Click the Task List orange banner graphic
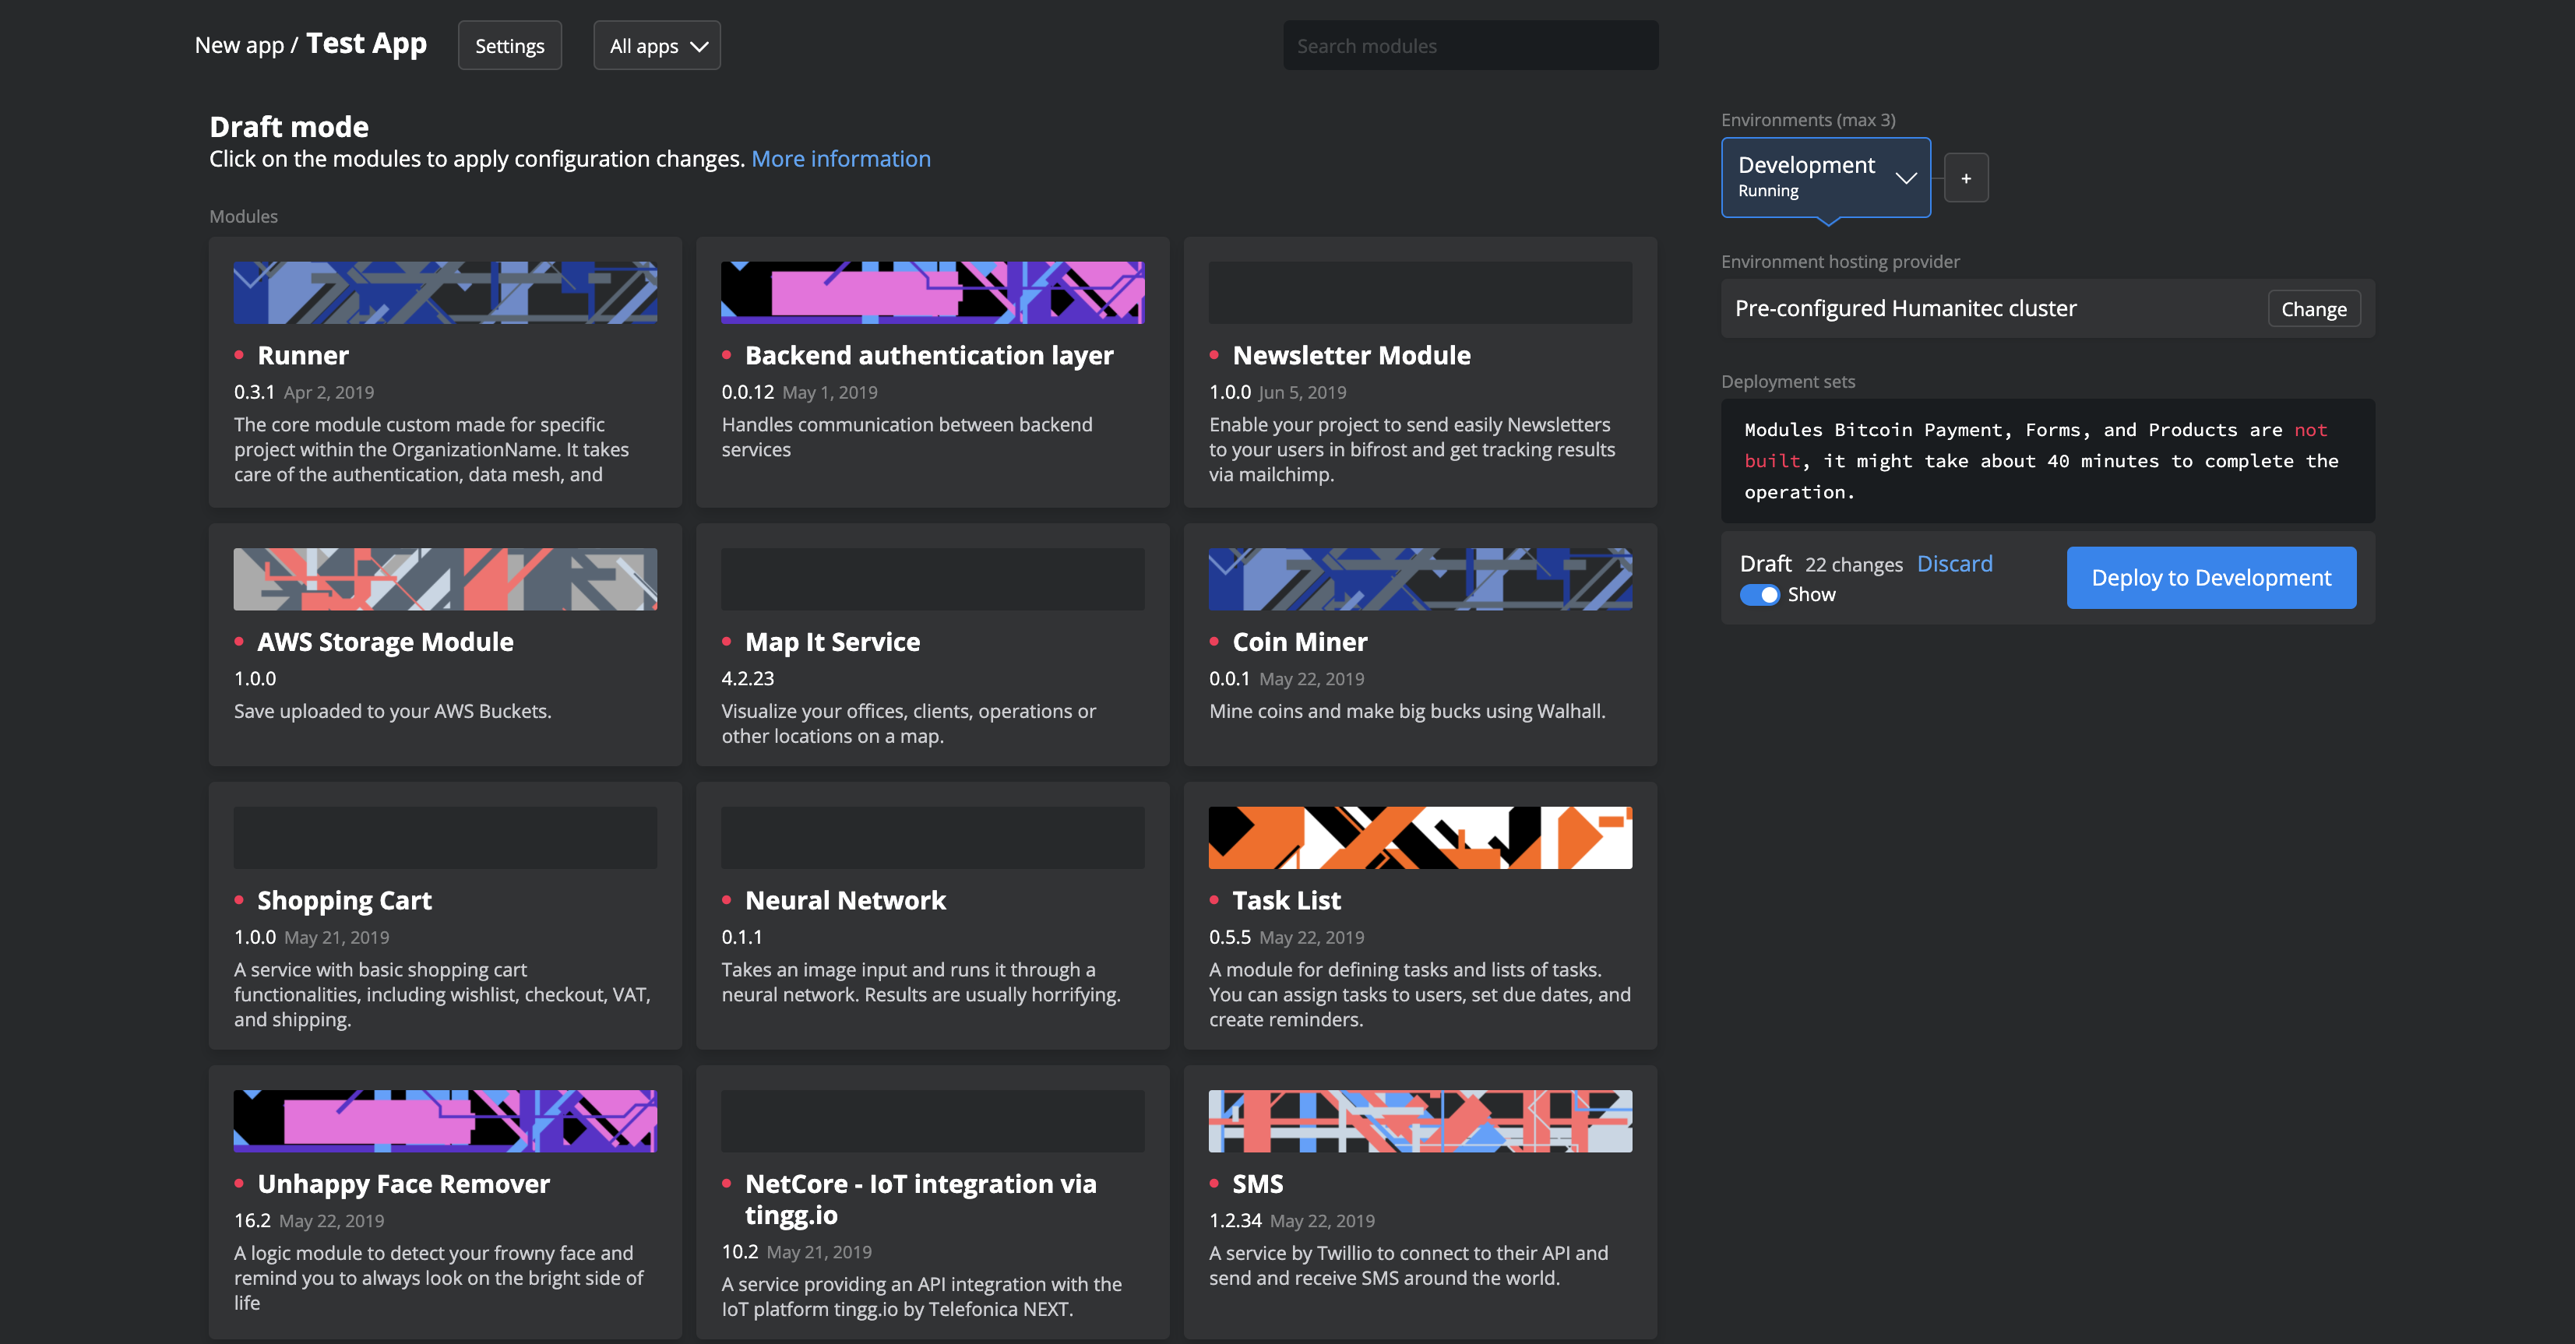2575x1344 pixels. click(x=1419, y=837)
